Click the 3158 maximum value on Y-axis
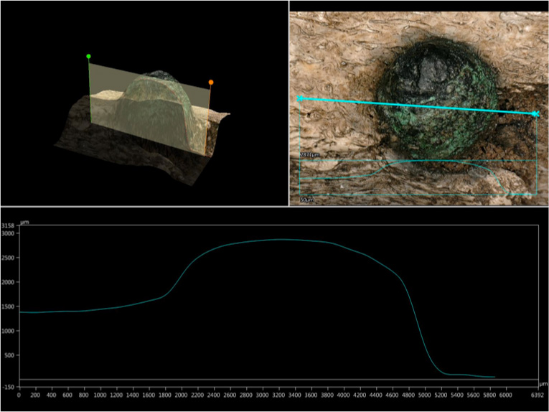This screenshot has height=412, width=549. pos(8,226)
